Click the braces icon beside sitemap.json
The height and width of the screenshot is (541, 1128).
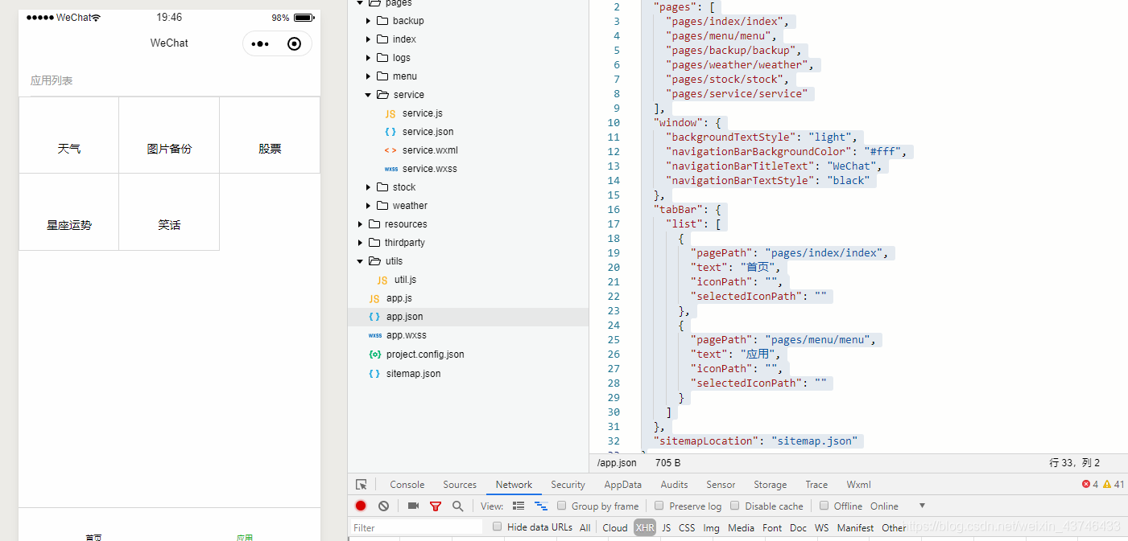click(x=374, y=373)
